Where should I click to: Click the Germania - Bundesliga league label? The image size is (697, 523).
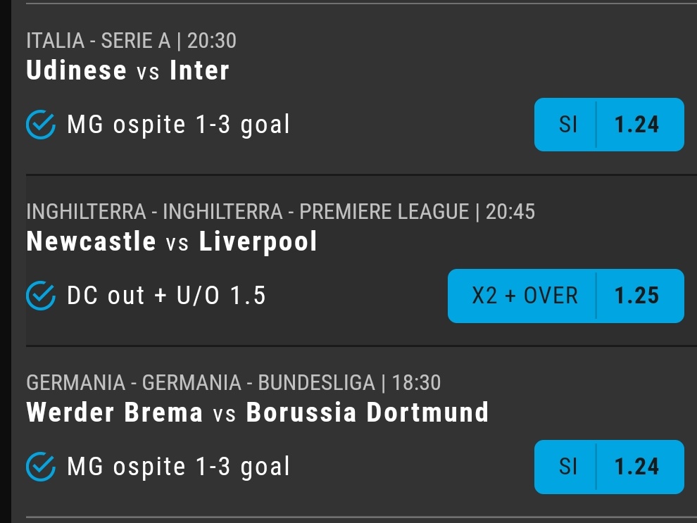click(201, 383)
